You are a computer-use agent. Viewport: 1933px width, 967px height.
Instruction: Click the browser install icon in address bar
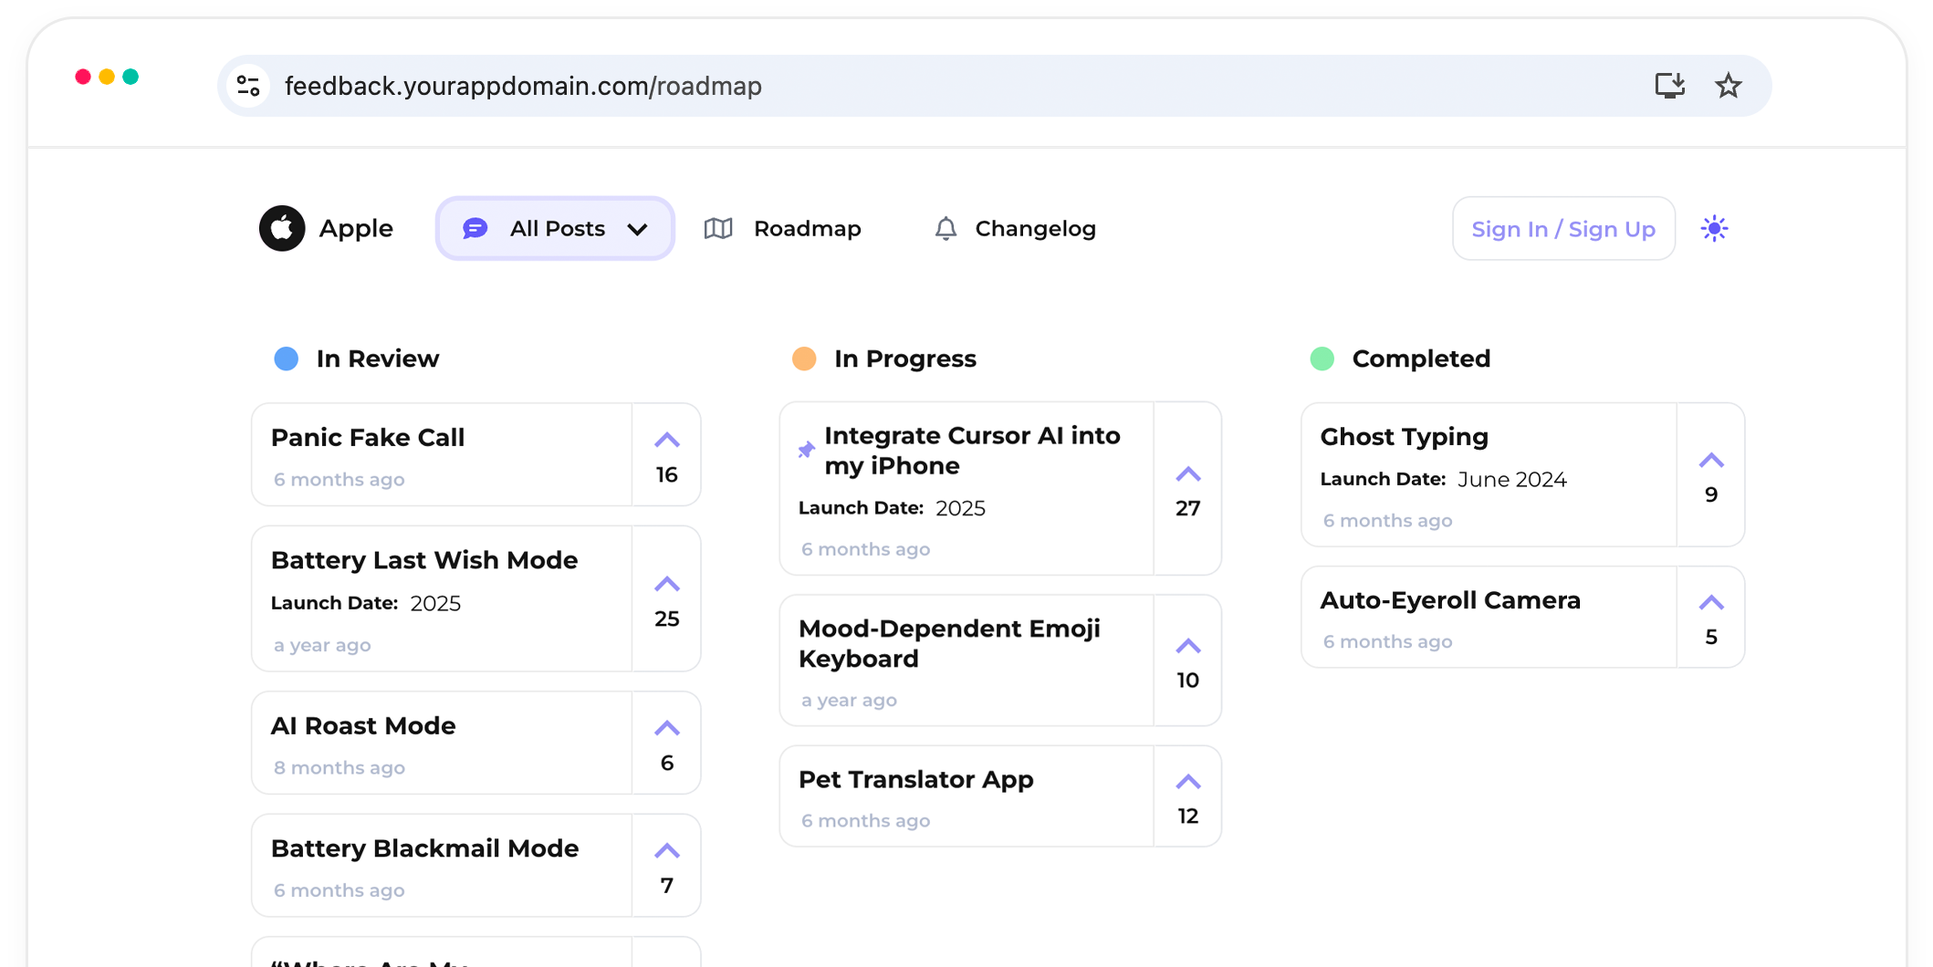(x=1670, y=85)
